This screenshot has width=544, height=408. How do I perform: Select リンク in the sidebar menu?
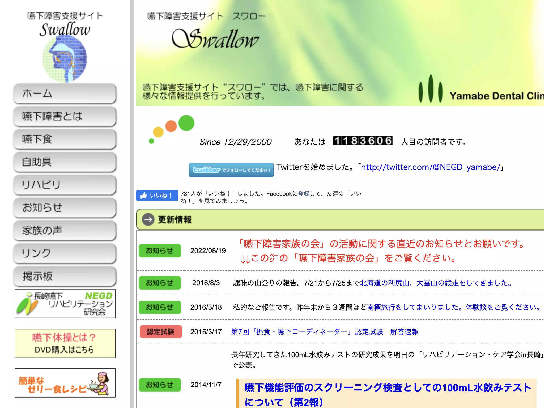point(65,253)
